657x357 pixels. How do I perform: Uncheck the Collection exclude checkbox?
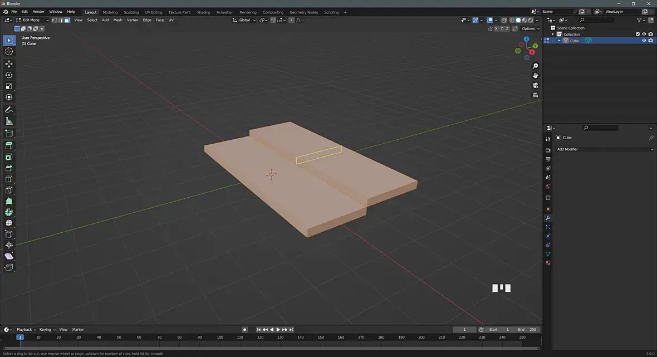pos(638,34)
